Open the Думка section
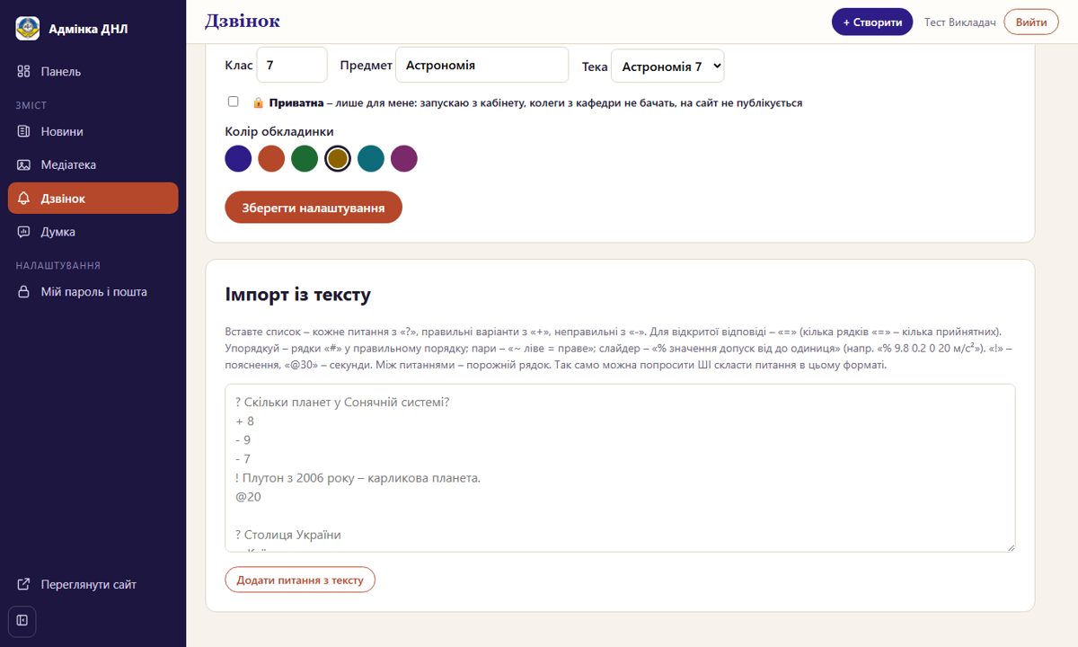1078x647 pixels. click(x=93, y=232)
